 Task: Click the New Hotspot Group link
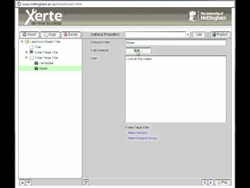click(143, 138)
